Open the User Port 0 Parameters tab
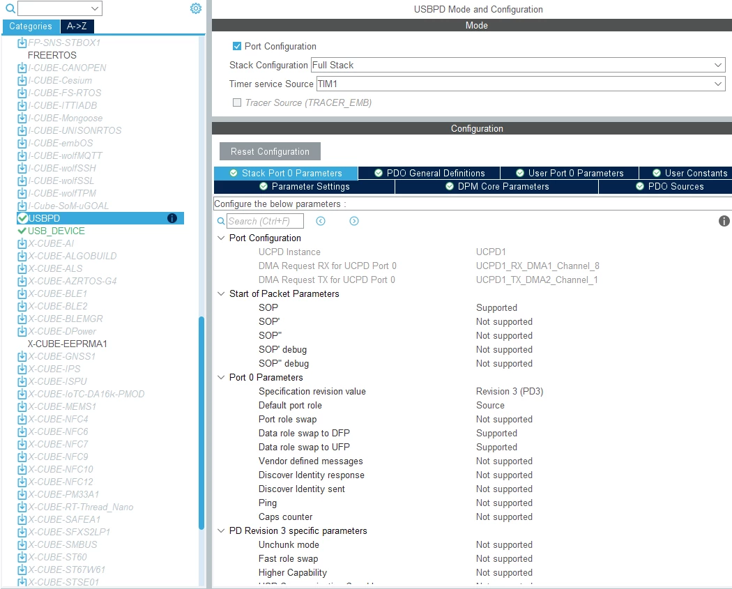732x589 pixels. [x=570, y=173]
